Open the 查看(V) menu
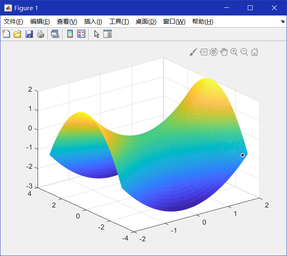Image resolution: width=287 pixels, height=256 pixels. click(x=67, y=22)
